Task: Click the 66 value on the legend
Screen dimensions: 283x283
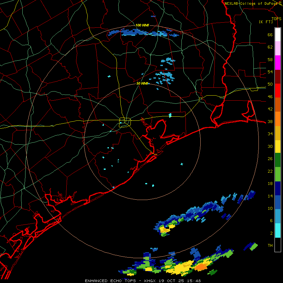Action: (x=270, y=35)
